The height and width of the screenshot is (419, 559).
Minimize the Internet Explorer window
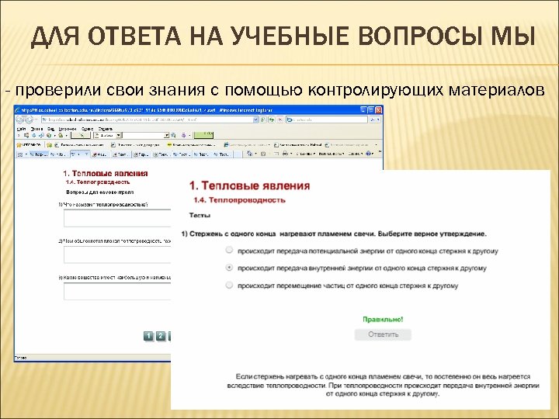pyautogui.click(x=363, y=109)
